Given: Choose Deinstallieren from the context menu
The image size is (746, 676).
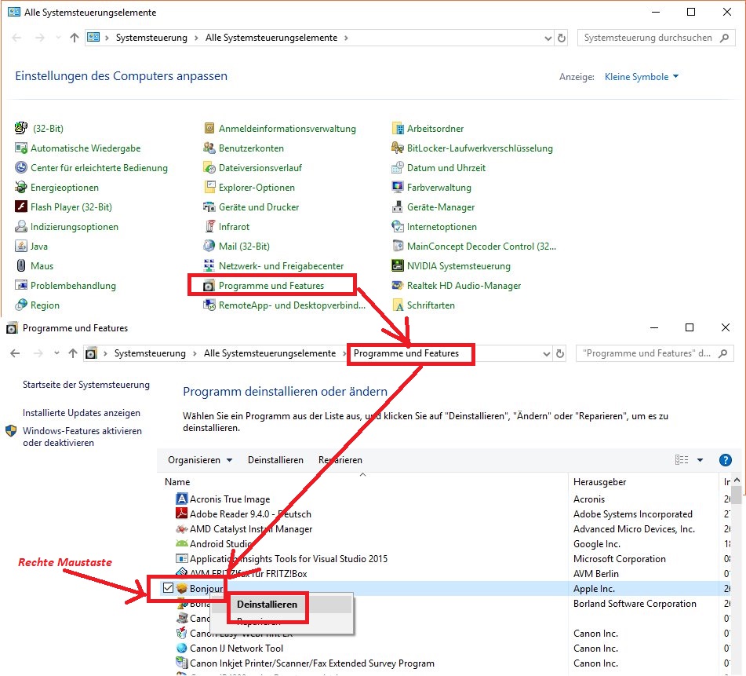Looking at the screenshot, I should tap(267, 604).
